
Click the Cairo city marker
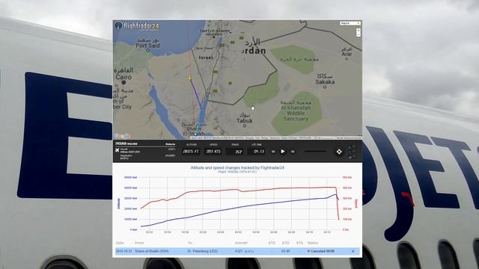(x=123, y=82)
